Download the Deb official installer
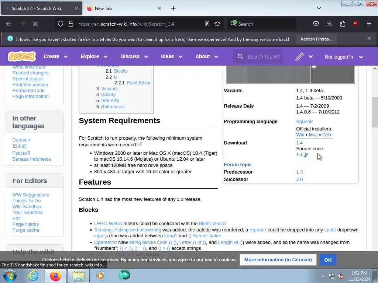 click(326, 135)
